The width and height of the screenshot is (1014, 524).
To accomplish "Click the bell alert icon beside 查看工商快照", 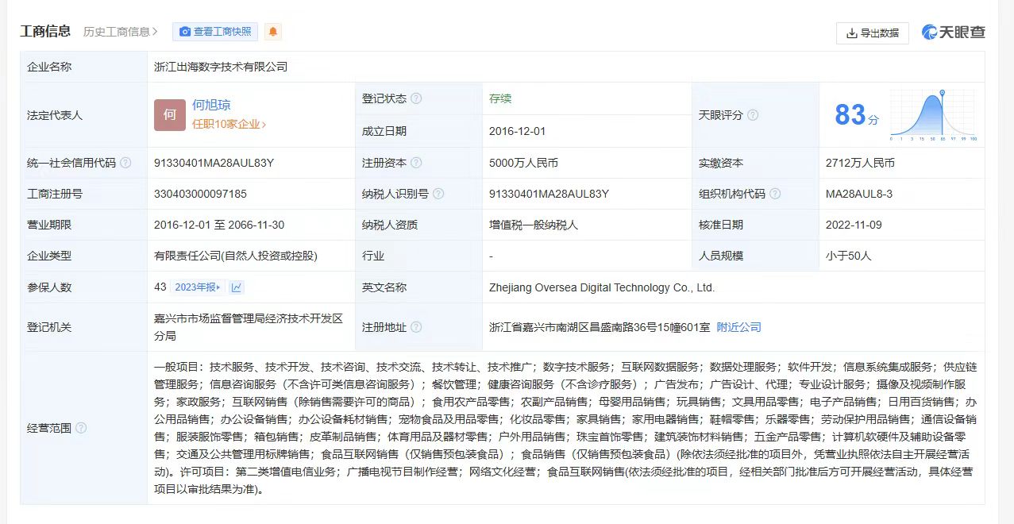I will (273, 32).
